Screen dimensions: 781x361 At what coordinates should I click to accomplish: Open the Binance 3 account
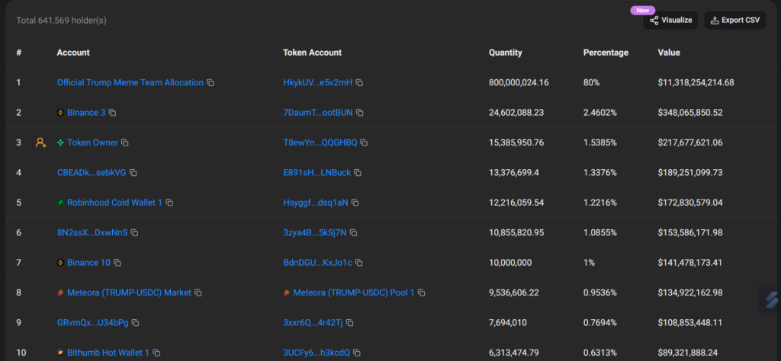click(x=86, y=113)
